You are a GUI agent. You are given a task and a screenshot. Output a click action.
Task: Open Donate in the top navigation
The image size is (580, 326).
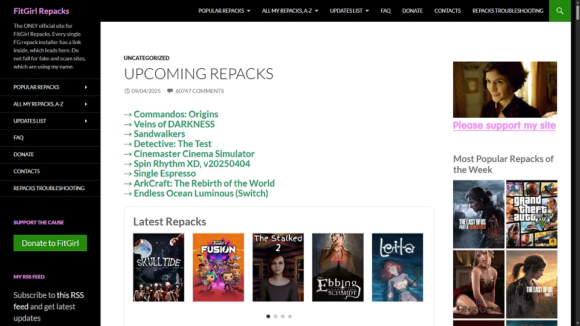coord(413,11)
